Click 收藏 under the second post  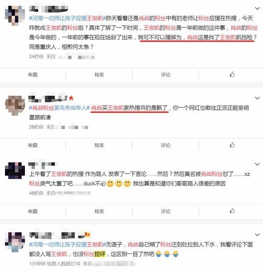[33, 145]
